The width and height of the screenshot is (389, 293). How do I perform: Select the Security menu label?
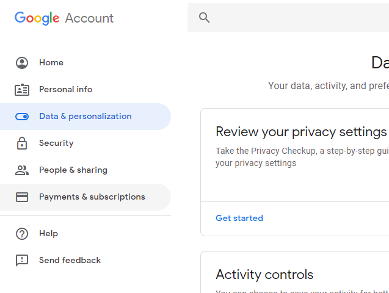click(56, 143)
